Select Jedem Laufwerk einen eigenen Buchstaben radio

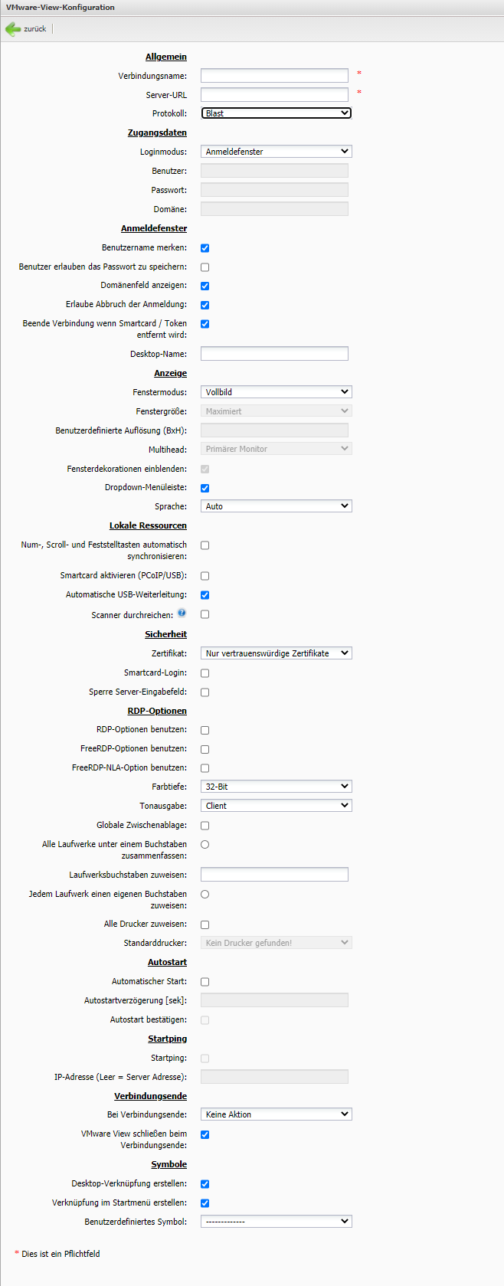[x=205, y=894]
